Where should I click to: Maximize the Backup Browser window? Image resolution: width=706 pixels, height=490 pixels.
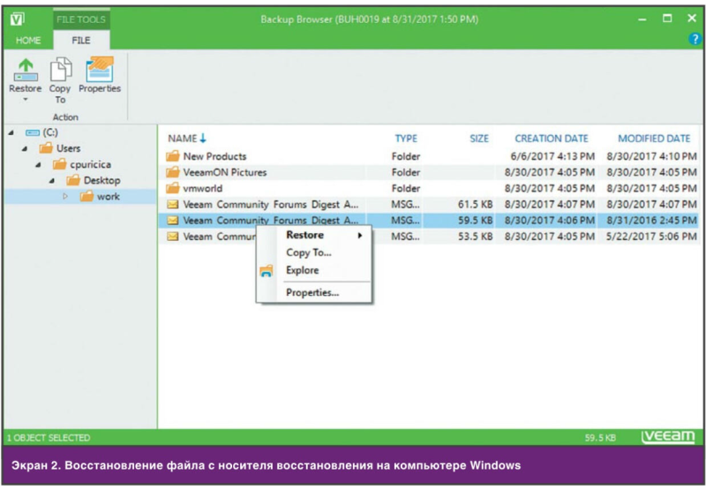[x=667, y=19]
